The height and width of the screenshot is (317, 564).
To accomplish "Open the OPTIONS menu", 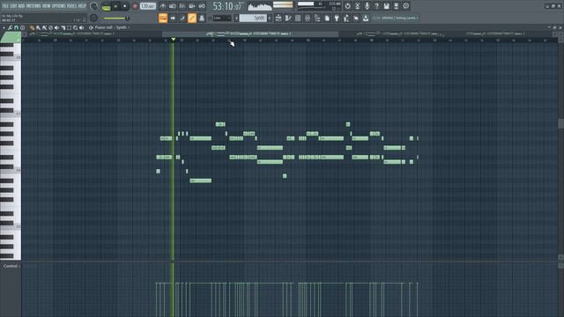I will [59, 6].
